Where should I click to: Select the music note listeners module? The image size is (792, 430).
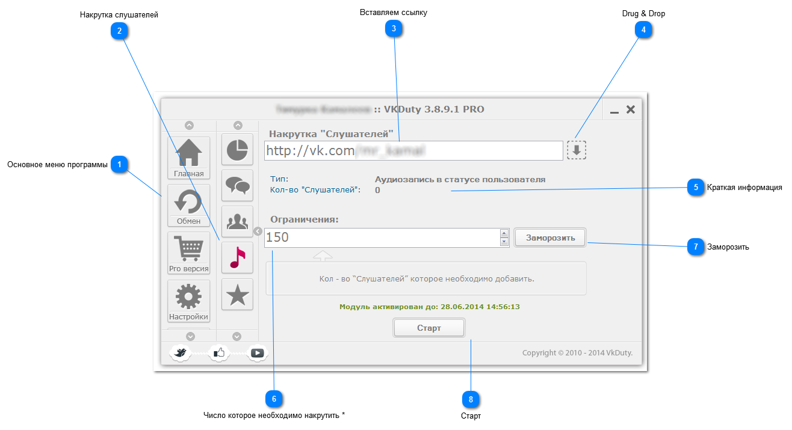(x=237, y=257)
